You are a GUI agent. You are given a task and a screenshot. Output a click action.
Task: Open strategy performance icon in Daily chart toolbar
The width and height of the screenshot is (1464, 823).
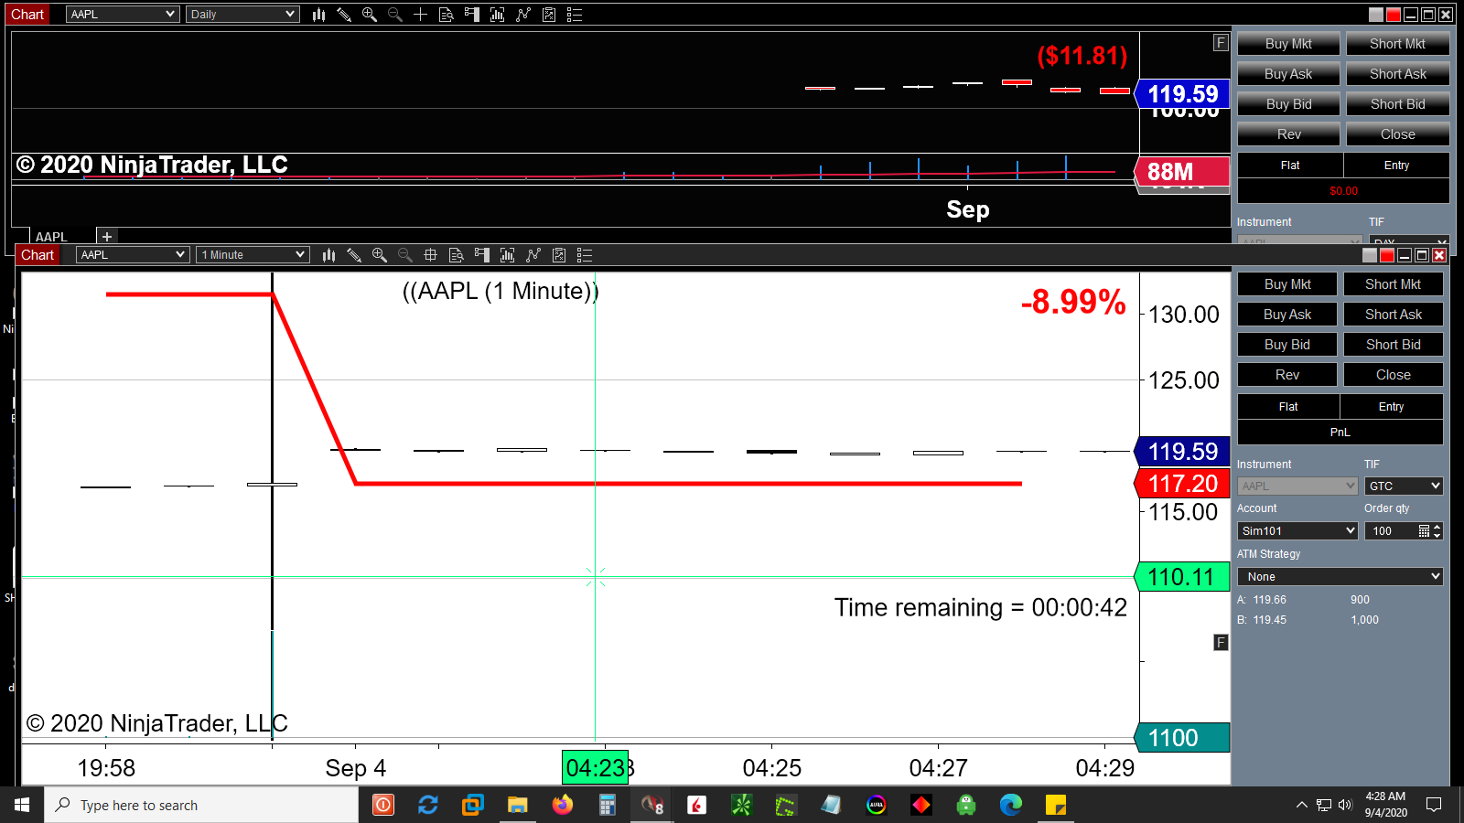pyautogui.click(x=549, y=15)
